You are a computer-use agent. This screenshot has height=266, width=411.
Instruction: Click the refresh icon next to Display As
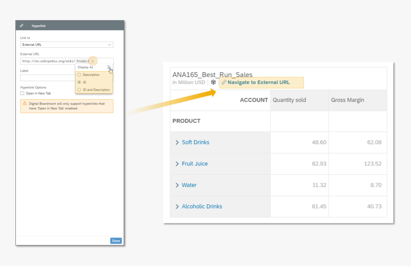109,67
